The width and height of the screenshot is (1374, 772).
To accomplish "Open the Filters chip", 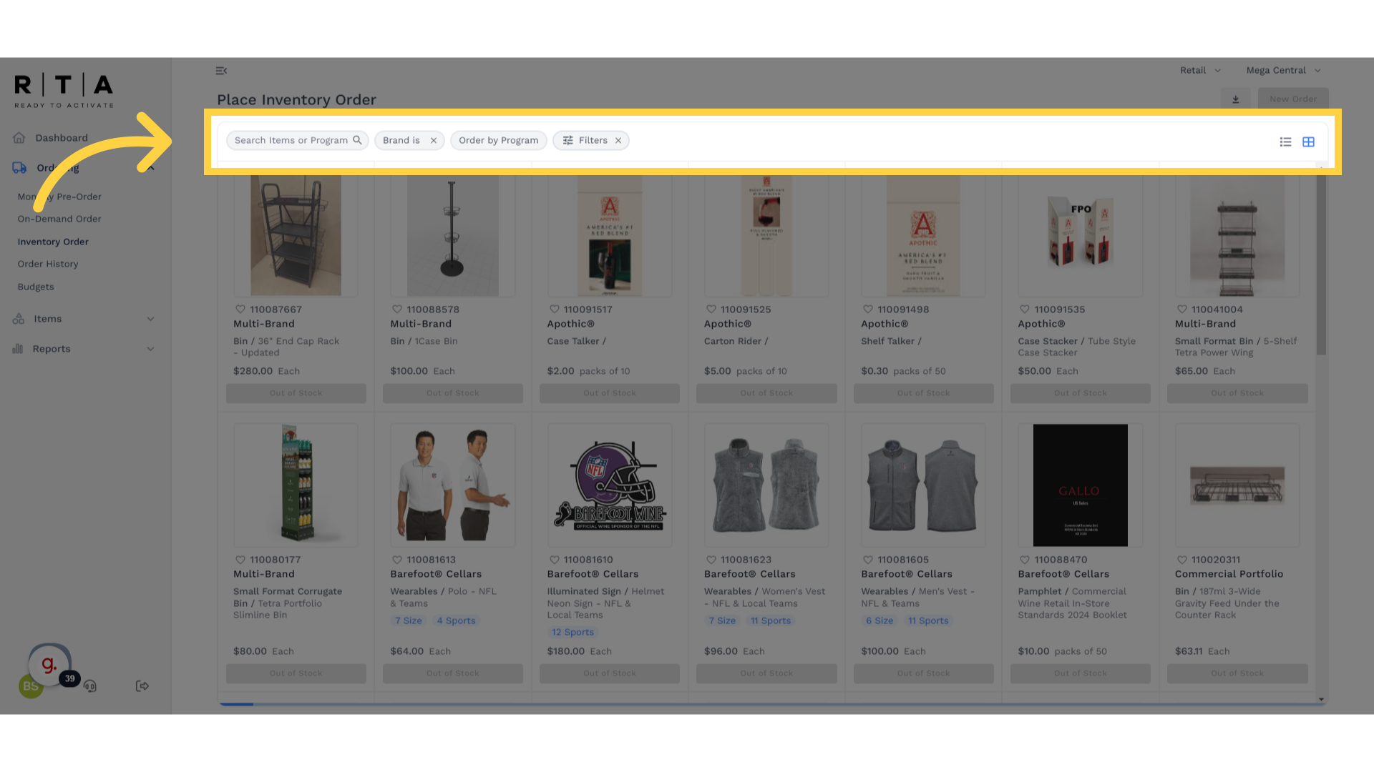I will 593,141.
